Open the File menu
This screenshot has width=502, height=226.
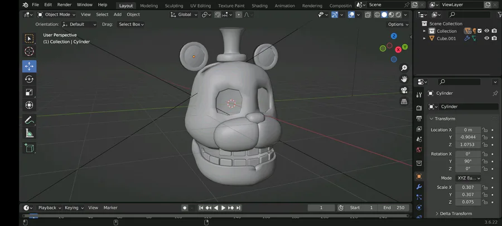35,5
